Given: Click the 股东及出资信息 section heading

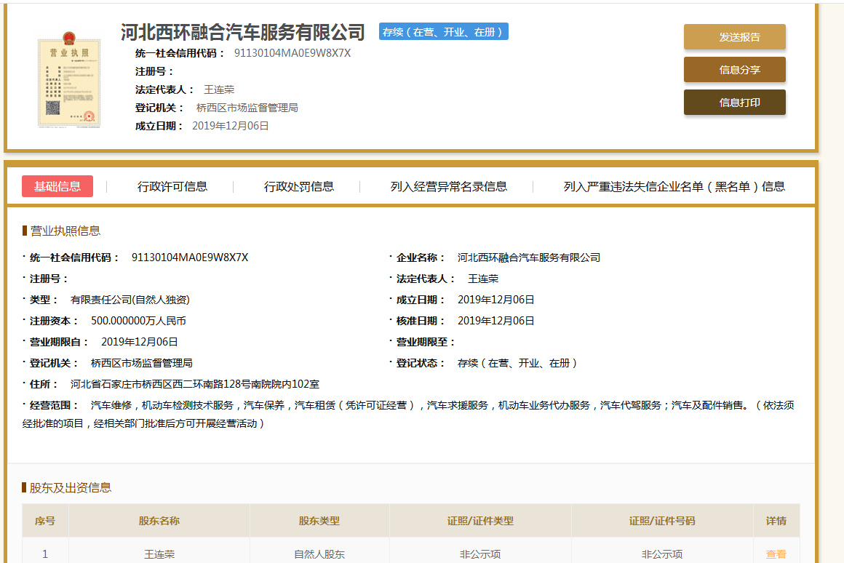Looking at the screenshot, I should click(70, 487).
